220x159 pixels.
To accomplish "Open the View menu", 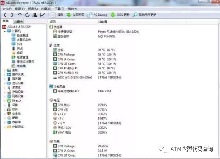I will coord(20,9).
